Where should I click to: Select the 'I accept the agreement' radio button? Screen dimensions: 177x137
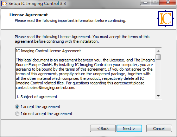coord(17,107)
